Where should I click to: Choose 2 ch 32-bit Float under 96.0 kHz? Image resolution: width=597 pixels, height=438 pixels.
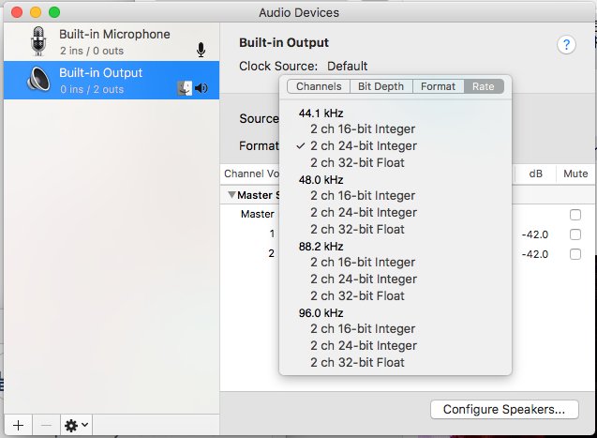(x=357, y=362)
